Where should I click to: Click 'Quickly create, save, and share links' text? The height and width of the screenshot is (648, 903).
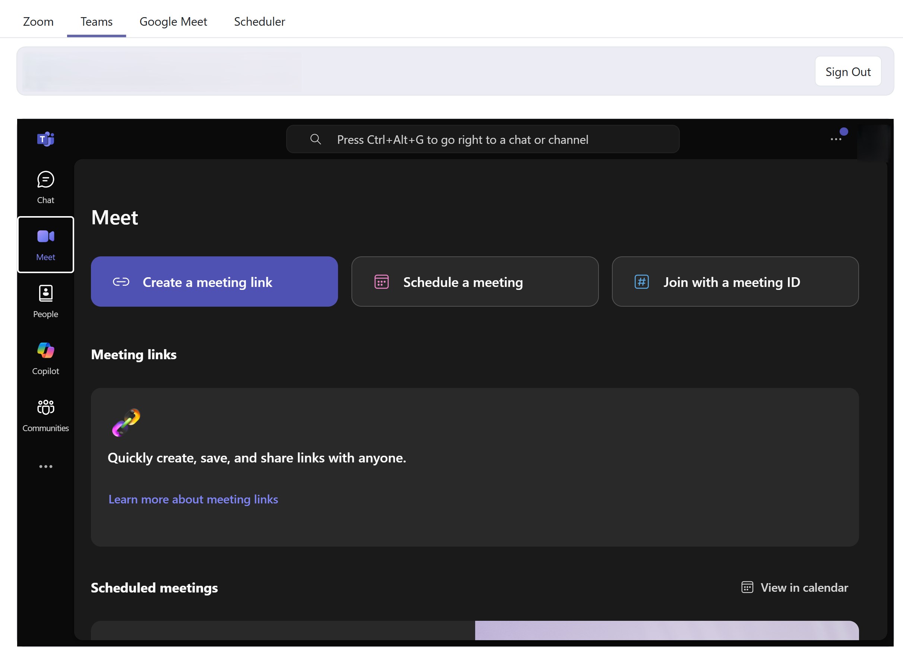pyautogui.click(x=257, y=458)
